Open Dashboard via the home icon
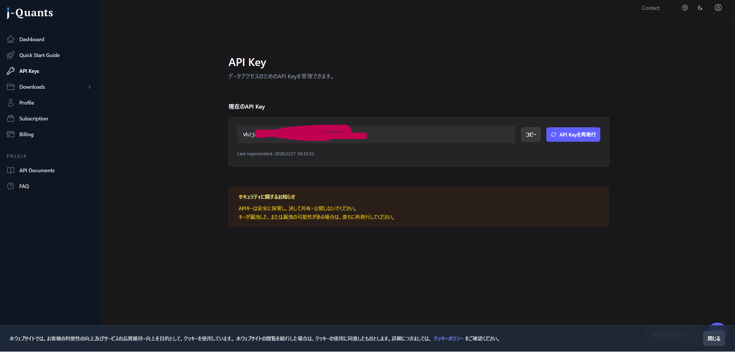Screen dimensions: 735x352 click(11, 39)
